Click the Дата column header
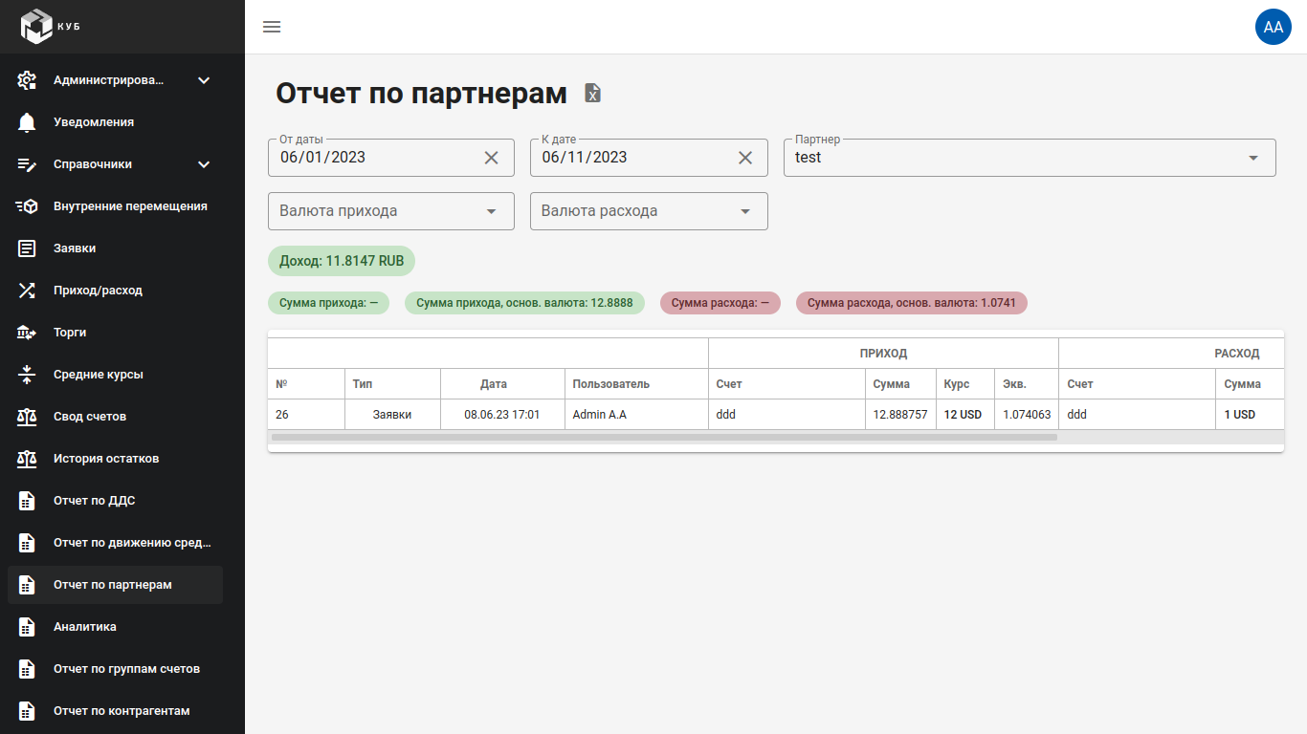The image size is (1307, 734). 502,384
